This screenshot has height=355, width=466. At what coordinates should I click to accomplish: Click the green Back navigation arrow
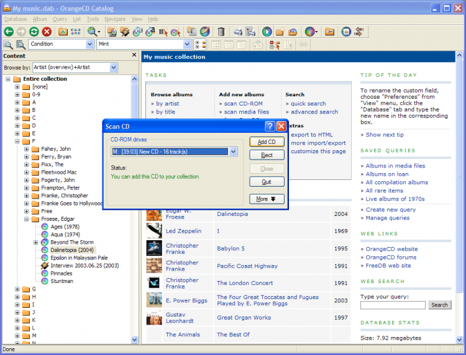9,32
